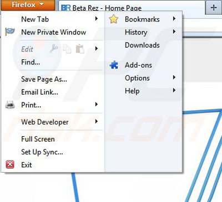
Task: Click the Paste clipboard icon
Action: 80,49
